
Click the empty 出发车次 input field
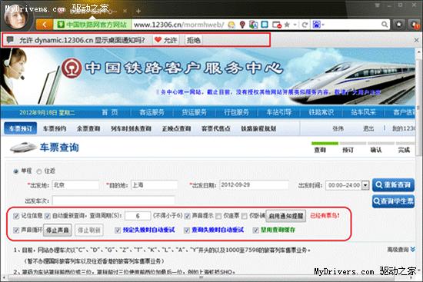[113, 201]
